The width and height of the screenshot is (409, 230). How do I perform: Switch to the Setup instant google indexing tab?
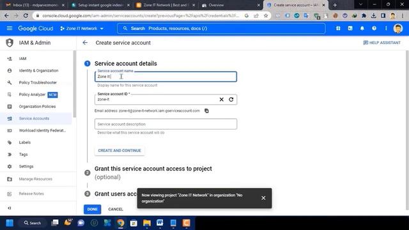[x=100, y=5]
